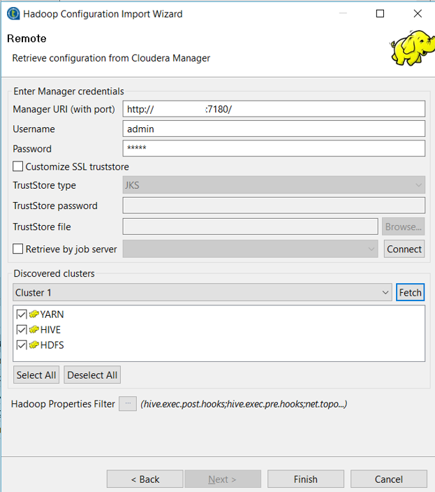Select the HDFS row label

pos(52,345)
